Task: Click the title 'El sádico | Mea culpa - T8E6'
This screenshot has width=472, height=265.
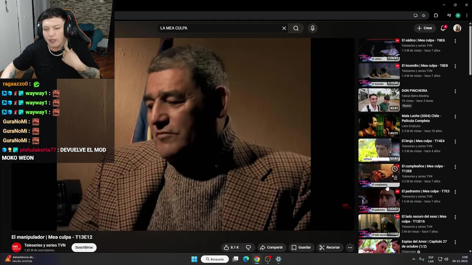Action: 423,40
